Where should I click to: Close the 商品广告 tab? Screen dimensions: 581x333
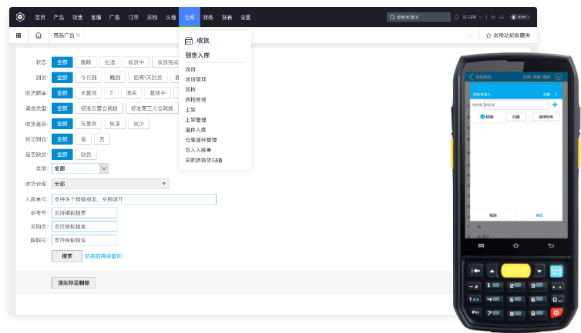78,35
